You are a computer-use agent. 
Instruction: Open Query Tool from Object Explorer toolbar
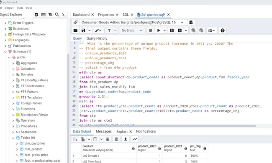click(36, 15)
